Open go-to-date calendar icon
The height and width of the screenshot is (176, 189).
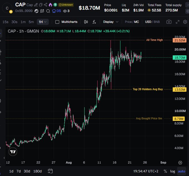[50, 171]
